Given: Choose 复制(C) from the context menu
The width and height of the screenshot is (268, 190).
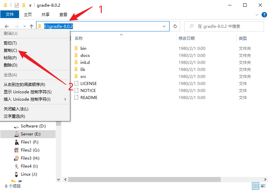Looking at the screenshot, I should pos(10,51).
